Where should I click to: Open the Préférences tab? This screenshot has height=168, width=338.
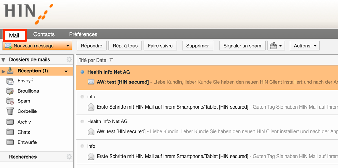pos(83,34)
